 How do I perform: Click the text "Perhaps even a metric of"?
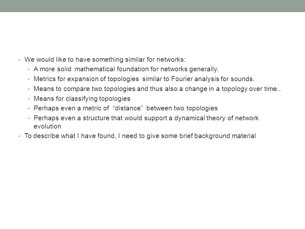71,108
